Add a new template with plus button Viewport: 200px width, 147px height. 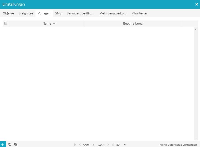tap(3, 144)
